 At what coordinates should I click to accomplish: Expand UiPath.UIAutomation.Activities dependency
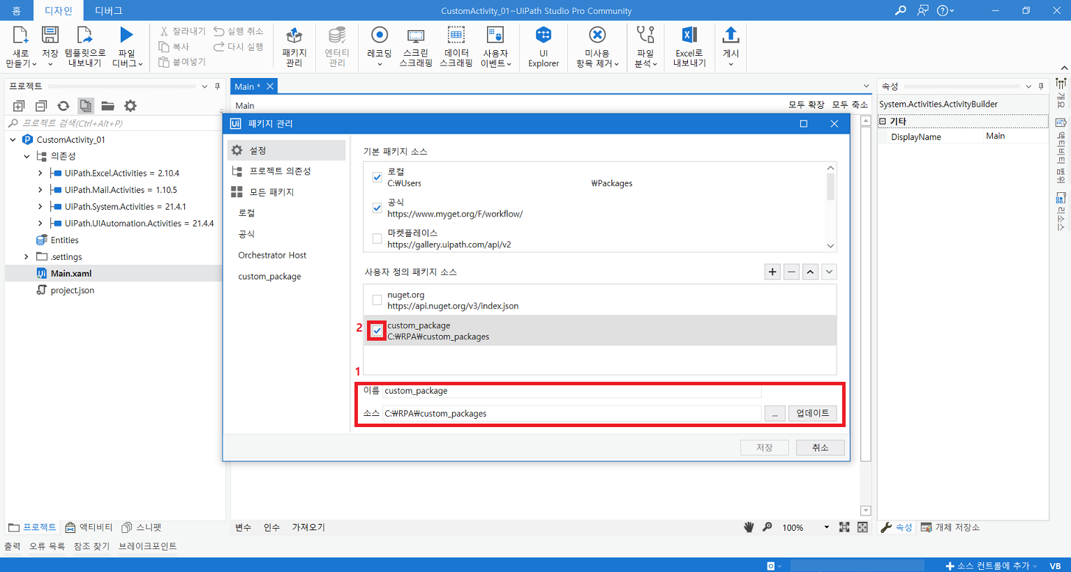[40, 223]
